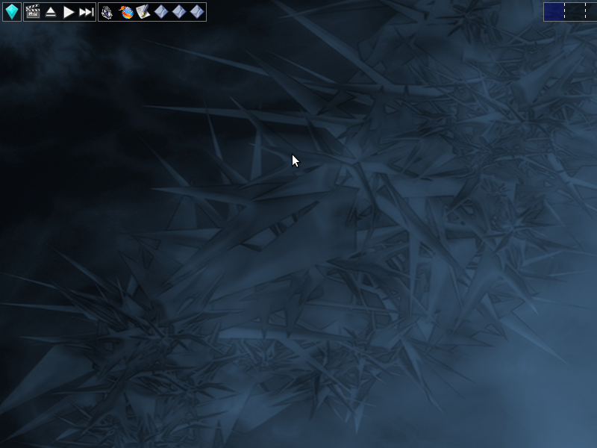Start playback with the play button
This screenshot has height=448, width=597.
pyautogui.click(x=69, y=12)
